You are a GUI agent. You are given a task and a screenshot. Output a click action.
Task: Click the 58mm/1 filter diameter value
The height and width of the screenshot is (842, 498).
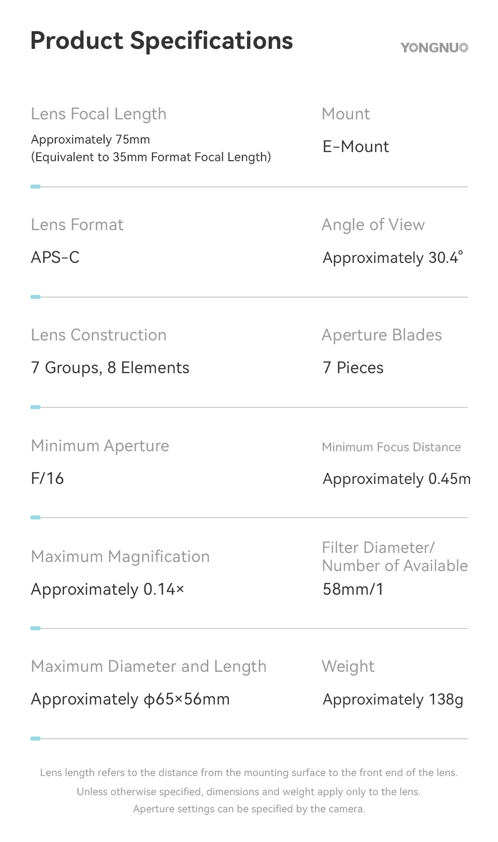tap(353, 589)
